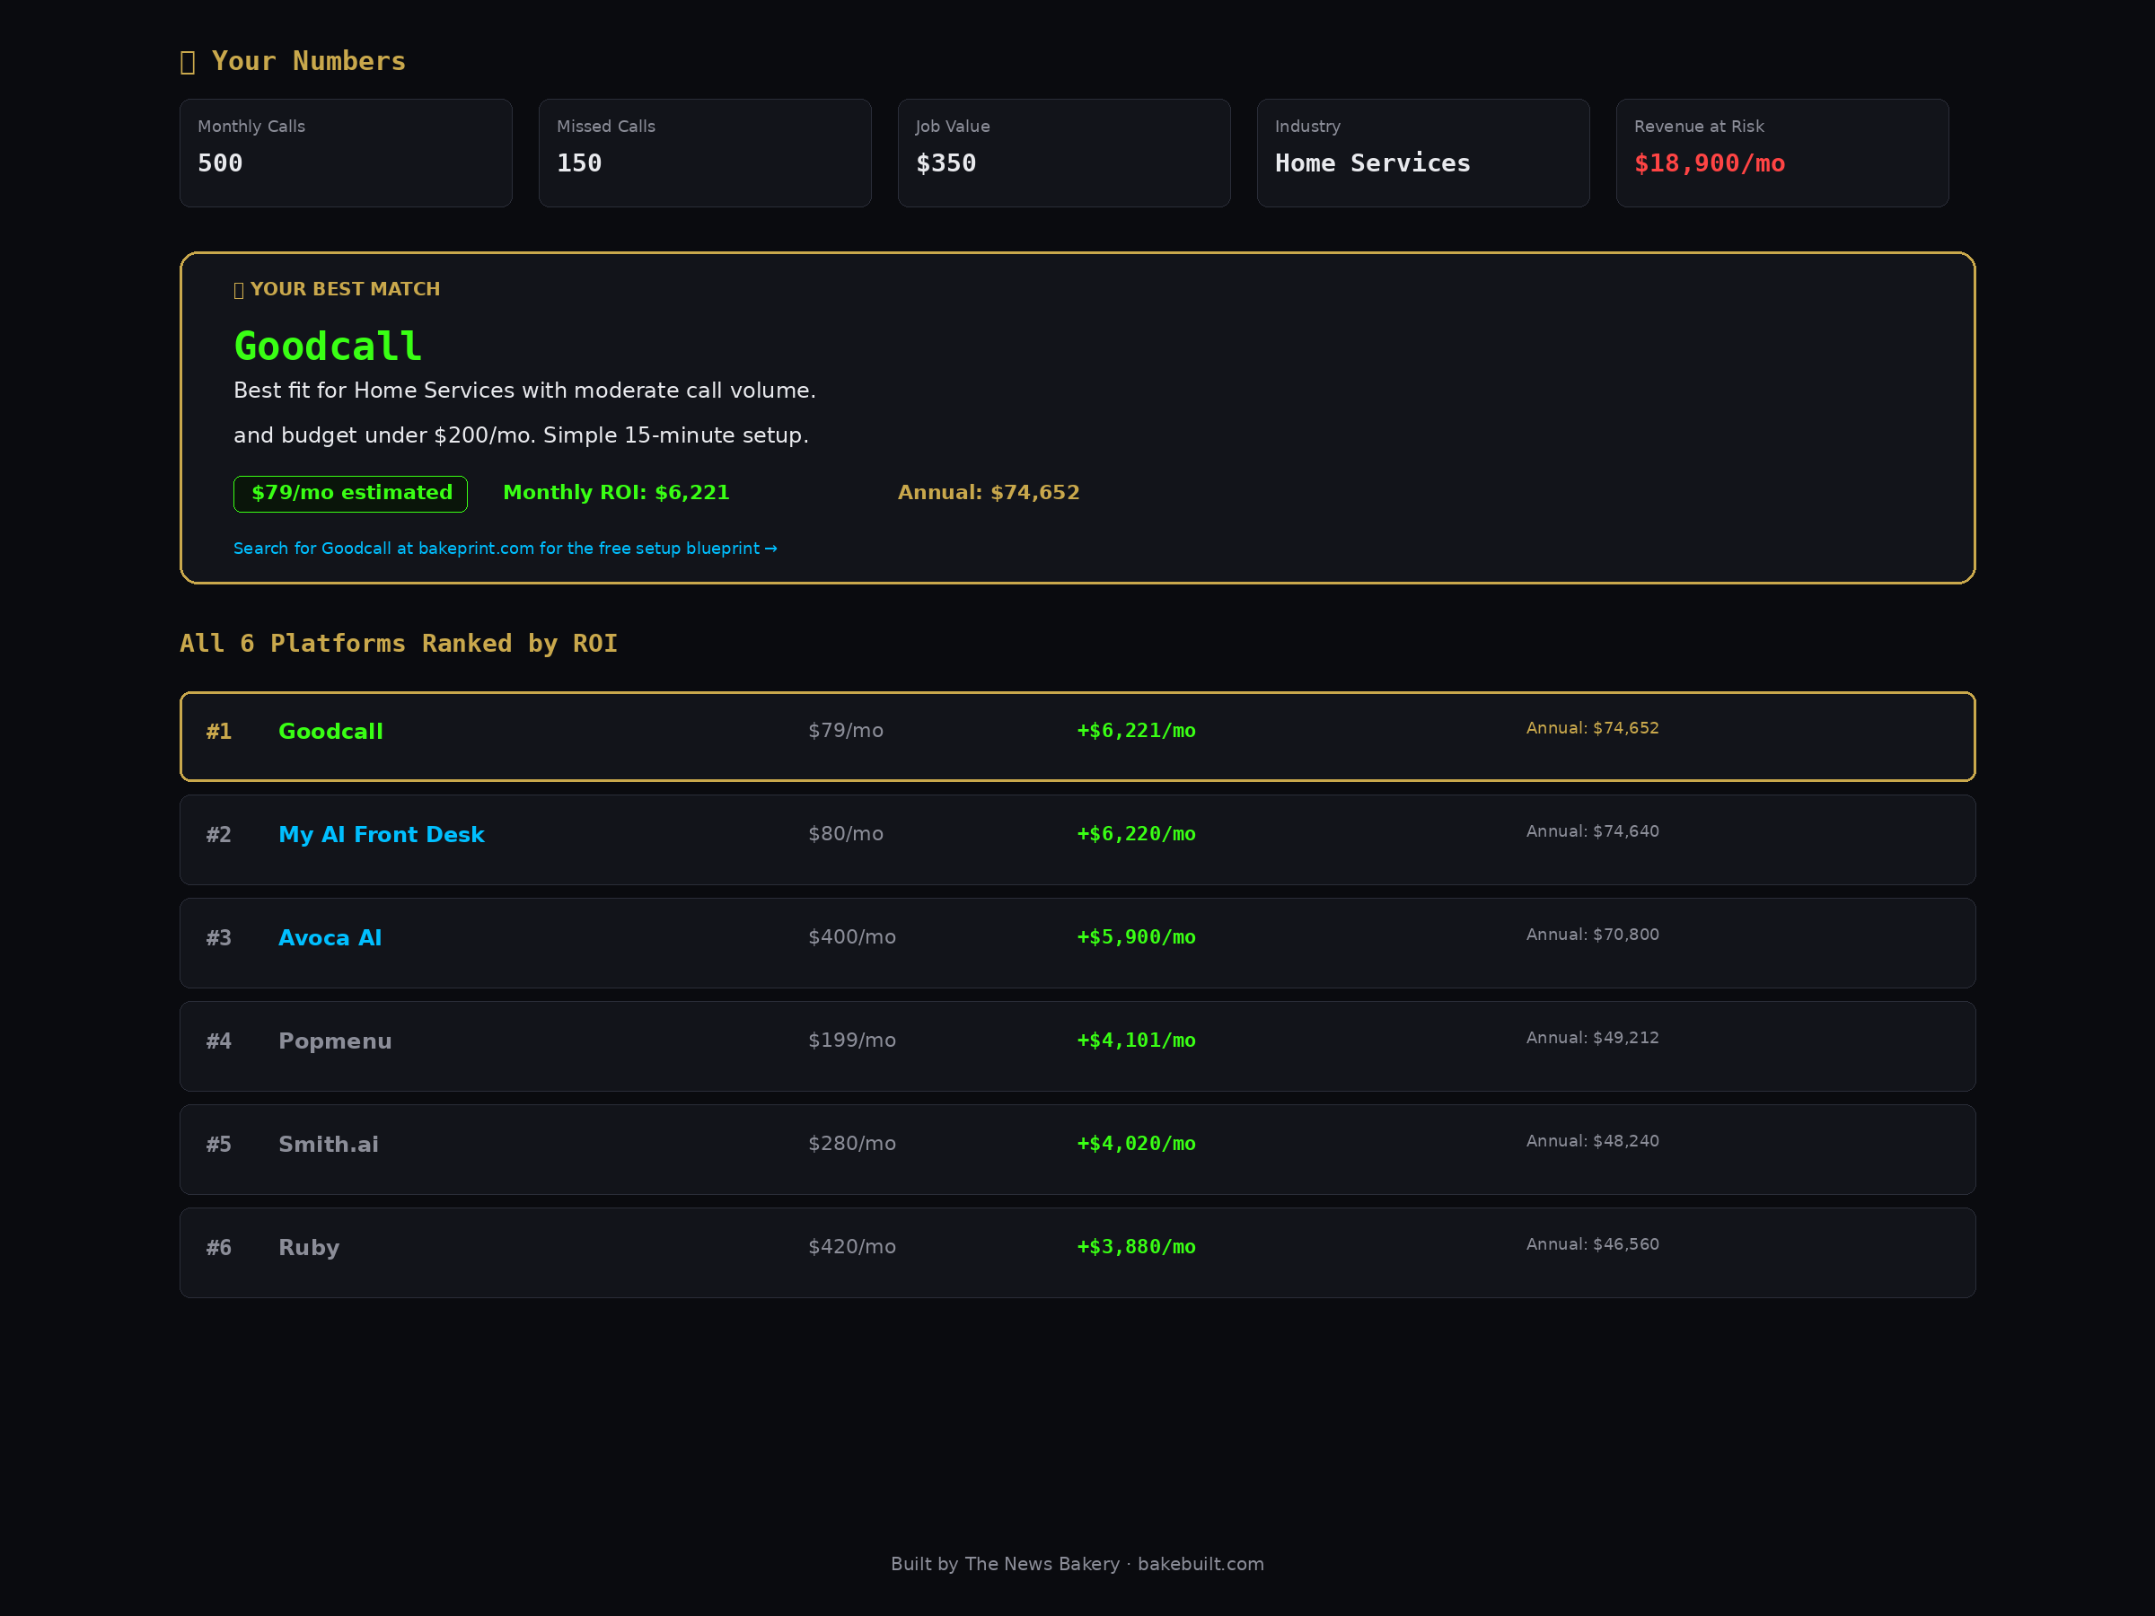Viewport: 2155px width, 1616px height.
Task: Click Annual: $74,640 text
Action: coord(1592,830)
